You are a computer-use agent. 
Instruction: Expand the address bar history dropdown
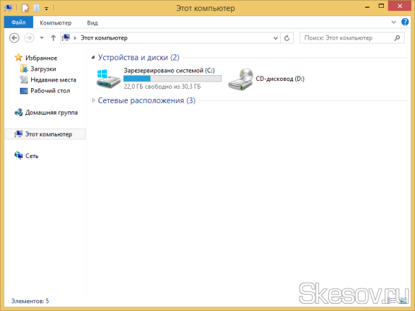[275, 38]
